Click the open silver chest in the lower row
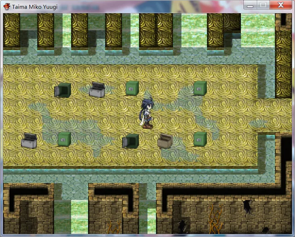 click(x=29, y=141)
